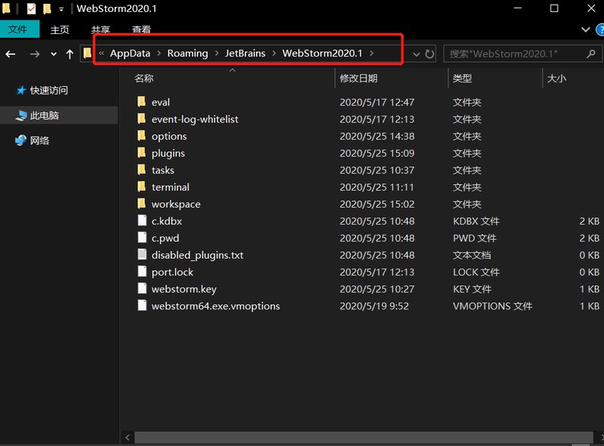Select the event-log-whitelist folder icon
604x446 pixels.
142,118
